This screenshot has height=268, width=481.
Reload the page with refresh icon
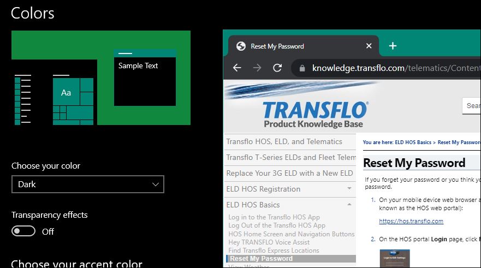(x=277, y=68)
